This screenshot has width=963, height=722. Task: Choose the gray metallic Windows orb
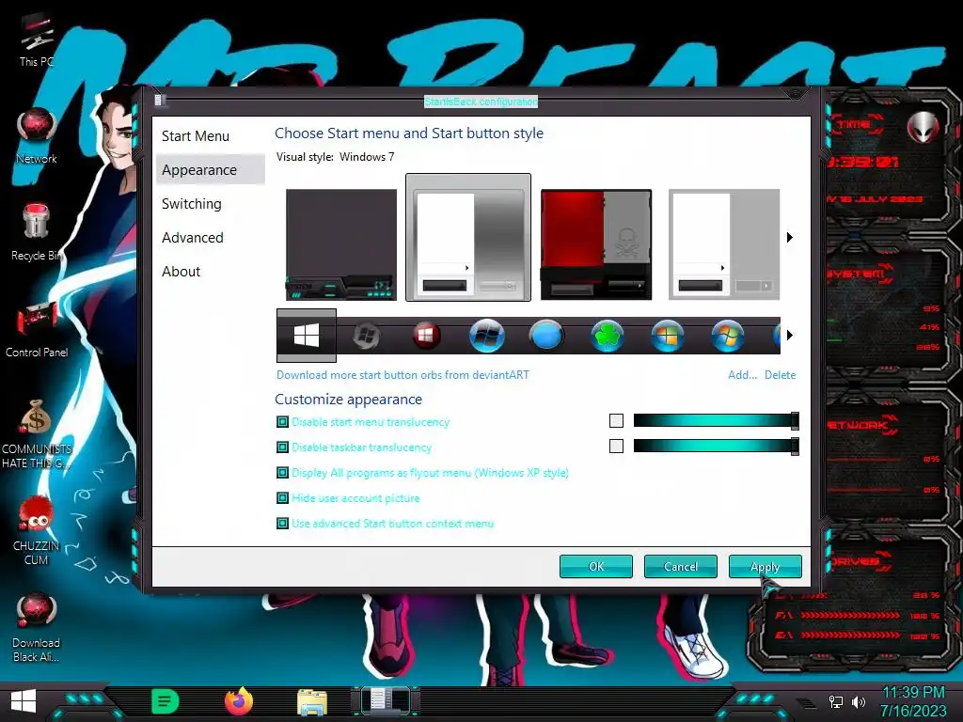366,336
